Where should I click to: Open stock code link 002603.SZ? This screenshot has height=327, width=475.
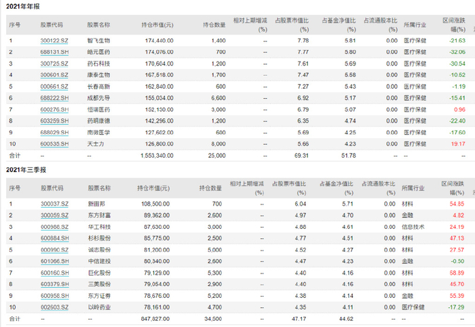(54, 307)
